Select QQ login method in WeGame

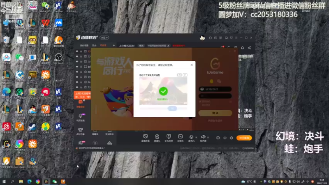211,81
